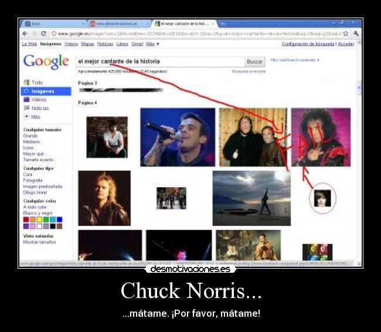Open the 'Tamaño exacto...' filter

pyautogui.click(x=39, y=160)
